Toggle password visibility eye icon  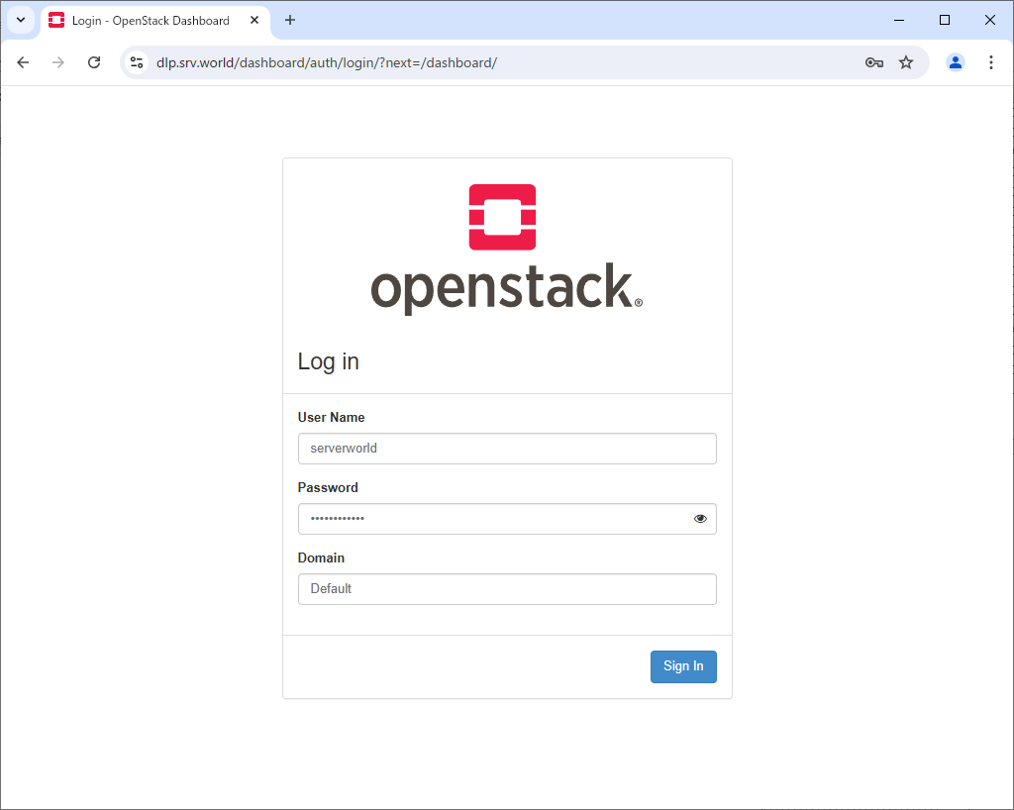coord(700,519)
